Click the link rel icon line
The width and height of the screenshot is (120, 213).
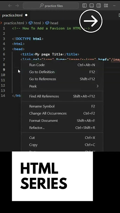click(x=70, y=59)
